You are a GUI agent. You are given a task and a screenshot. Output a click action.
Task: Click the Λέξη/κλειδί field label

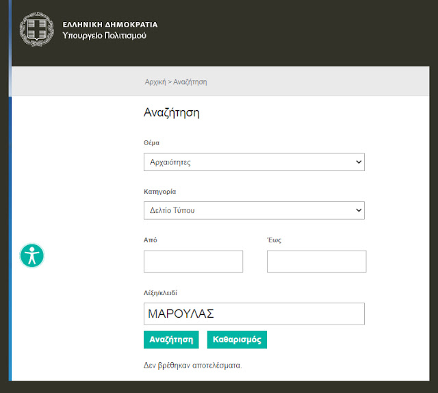pos(160,293)
